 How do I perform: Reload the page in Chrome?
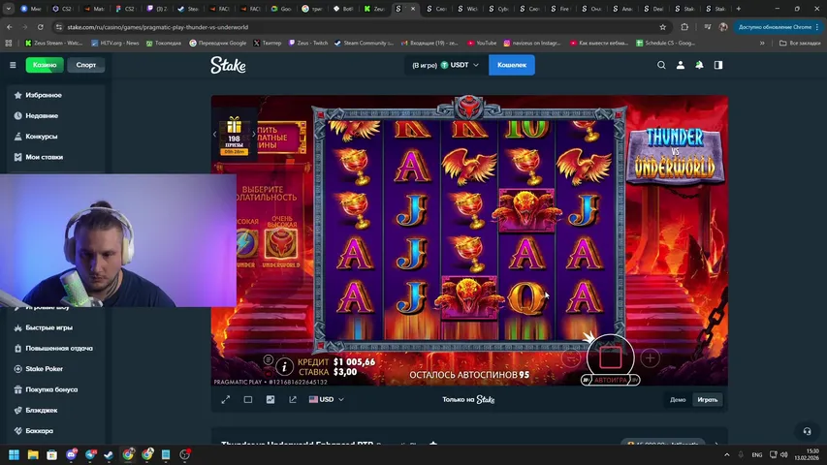pos(40,27)
